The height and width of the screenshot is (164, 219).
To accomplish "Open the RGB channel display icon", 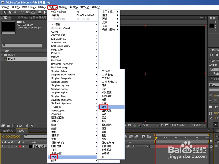I will (139, 125).
